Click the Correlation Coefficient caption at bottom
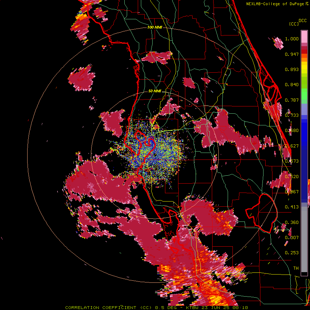Image resolution: width=310 pixels, height=310 pixels. tap(156, 308)
